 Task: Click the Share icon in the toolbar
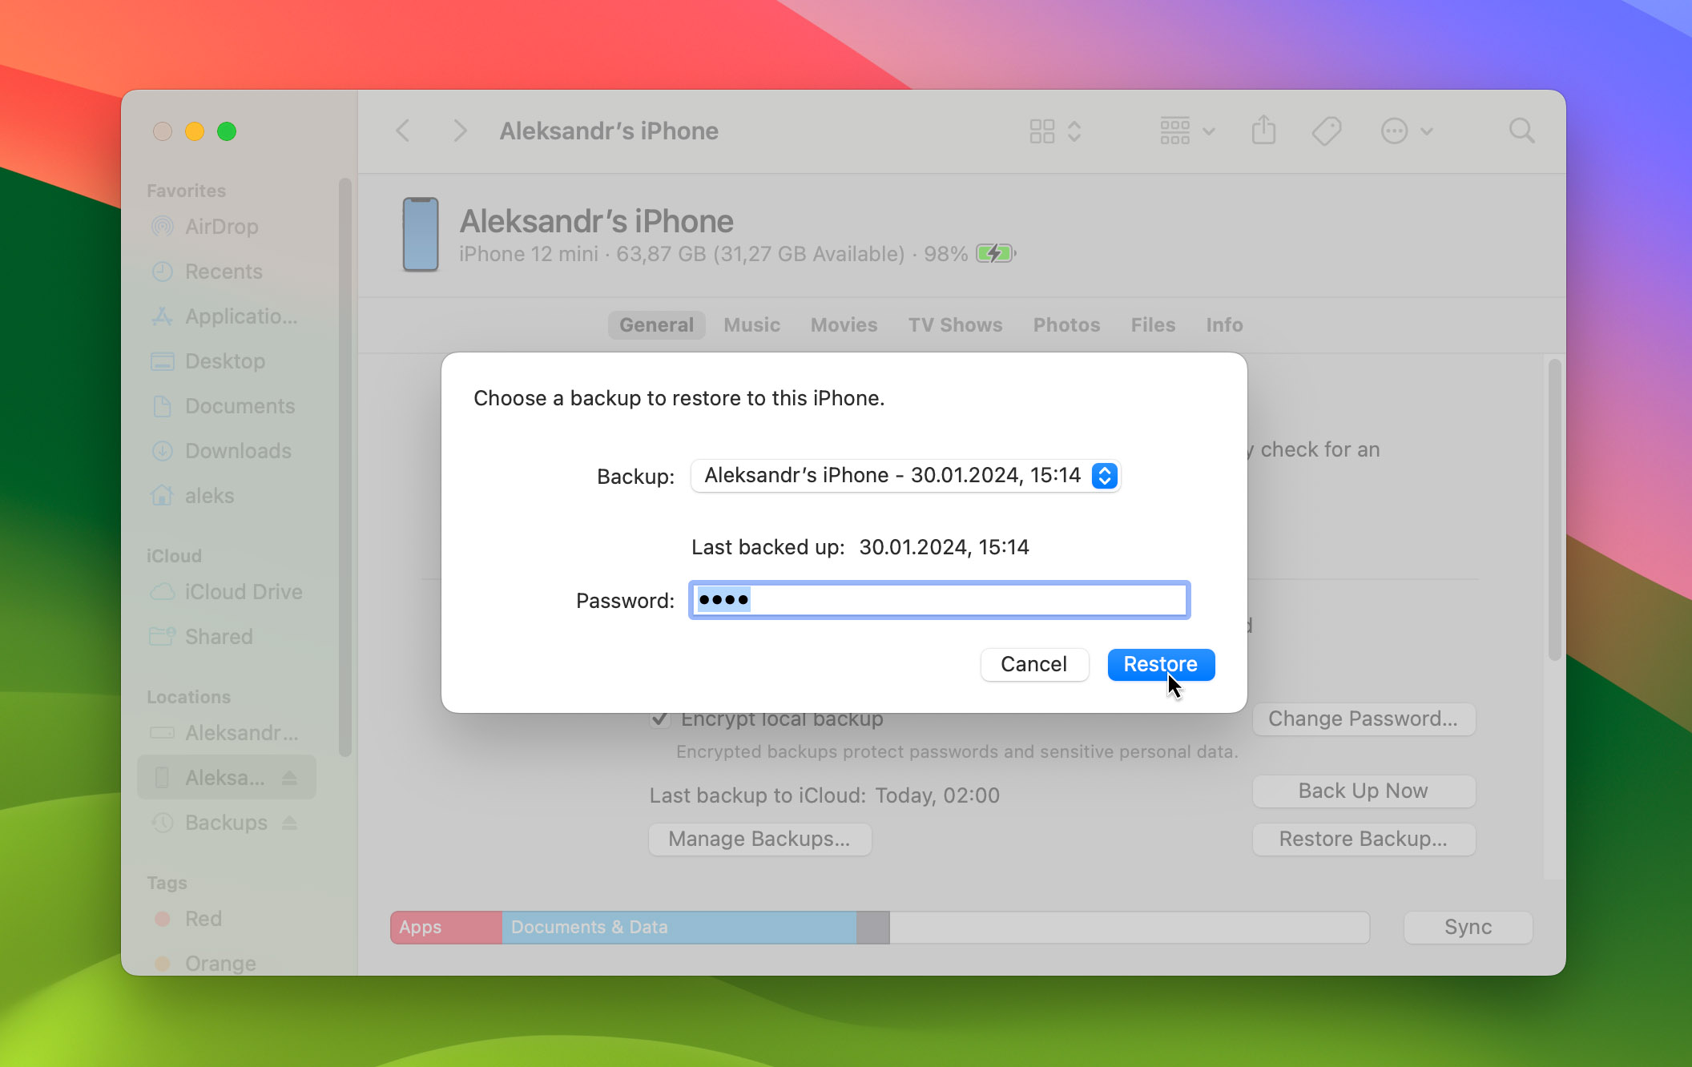(1263, 131)
